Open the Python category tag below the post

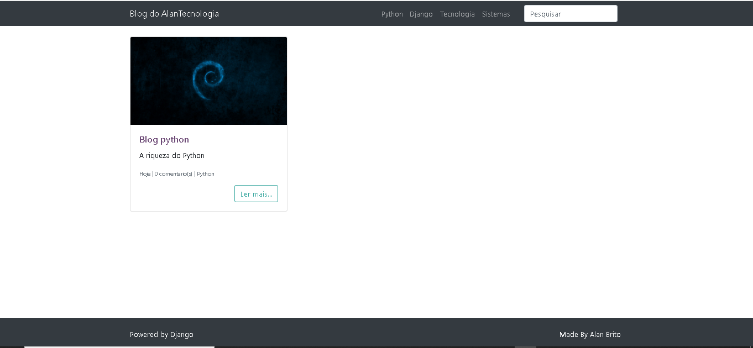pos(205,173)
